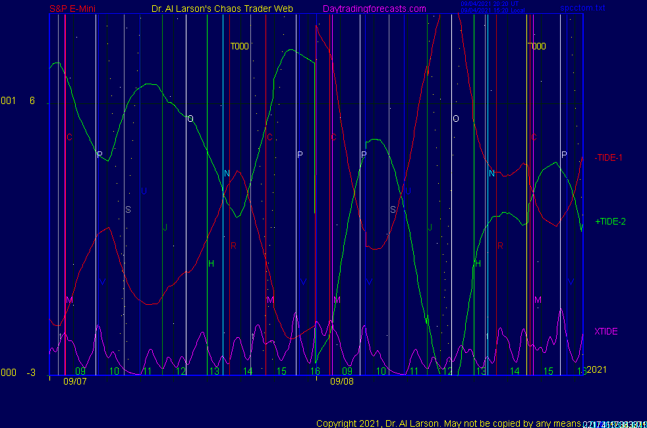This screenshot has height=428, width=647.
Task: Click the magenta XTIDE legend label
Action: tap(606, 331)
